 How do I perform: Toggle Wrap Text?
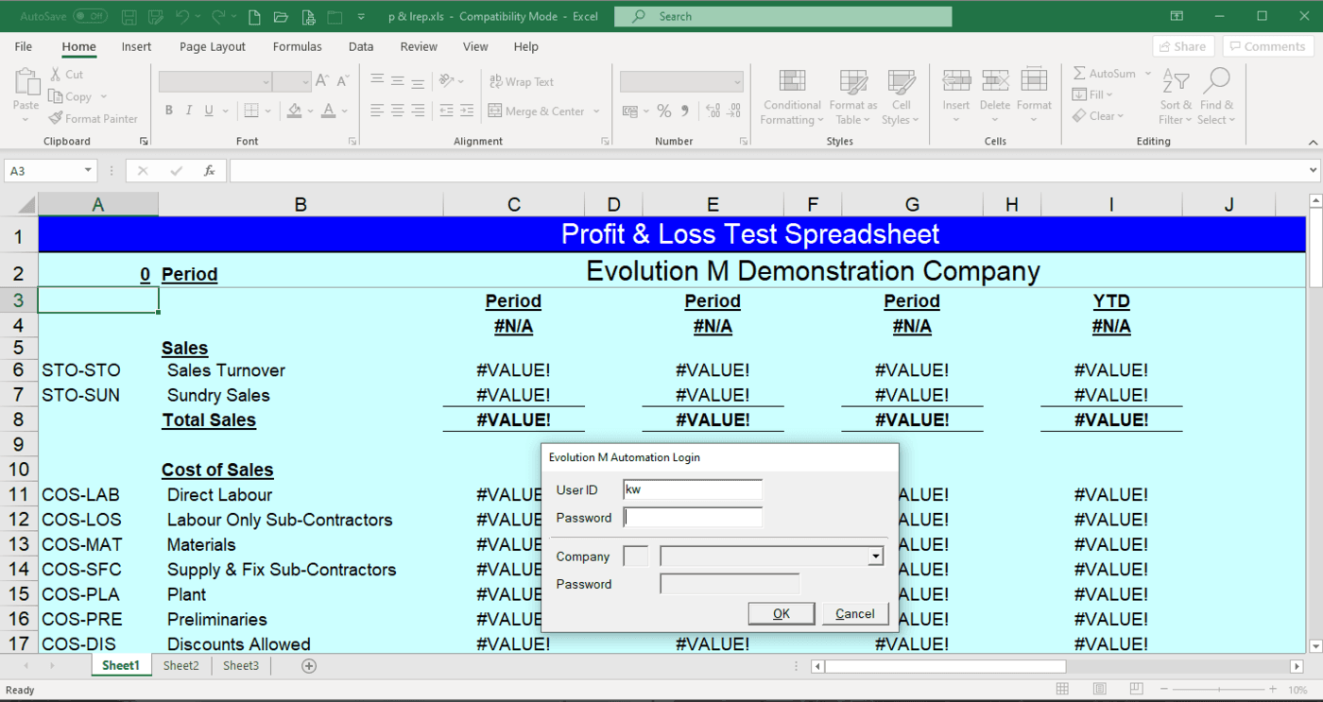click(522, 81)
